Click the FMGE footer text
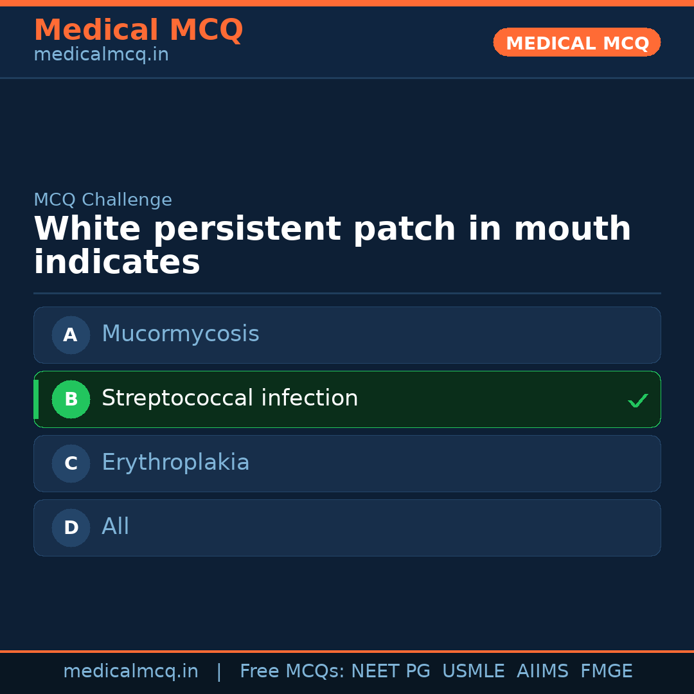 pos(607,672)
